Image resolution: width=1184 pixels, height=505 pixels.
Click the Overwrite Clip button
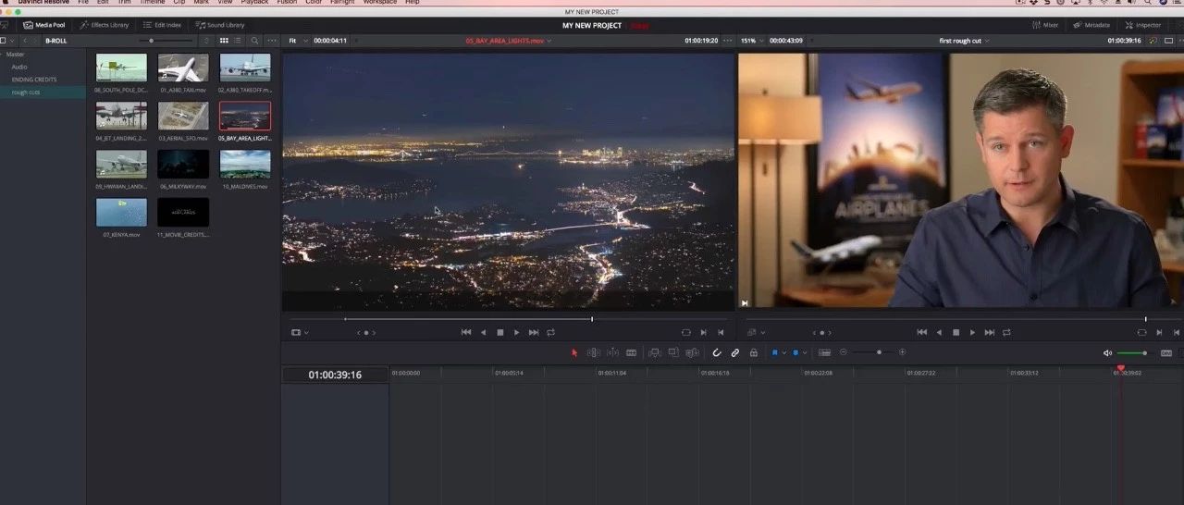coord(673,352)
